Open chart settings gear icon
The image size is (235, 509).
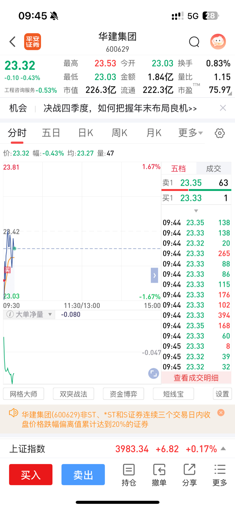[x=220, y=133]
